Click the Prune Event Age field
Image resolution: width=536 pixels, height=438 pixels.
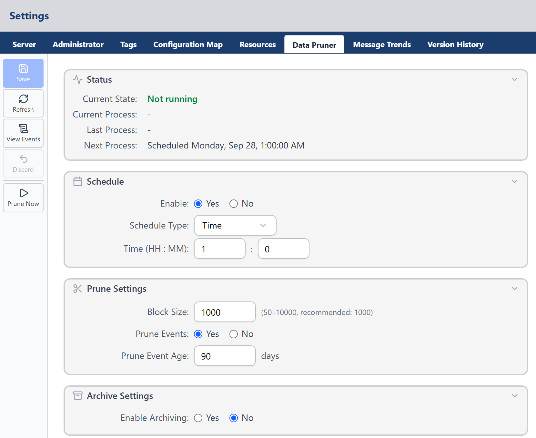click(225, 356)
